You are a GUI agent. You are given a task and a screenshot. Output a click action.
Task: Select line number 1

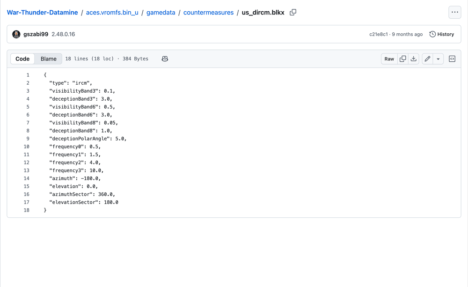click(x=28, y=75)
